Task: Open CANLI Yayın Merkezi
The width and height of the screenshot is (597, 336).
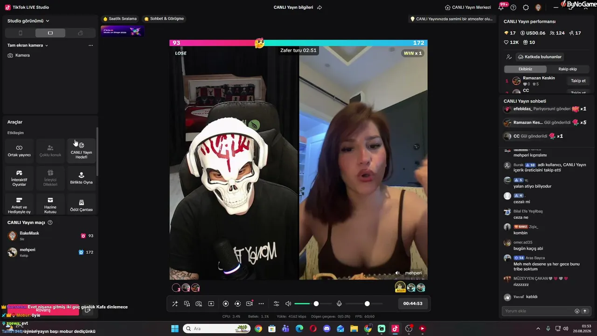Action: tap(468, 7)
